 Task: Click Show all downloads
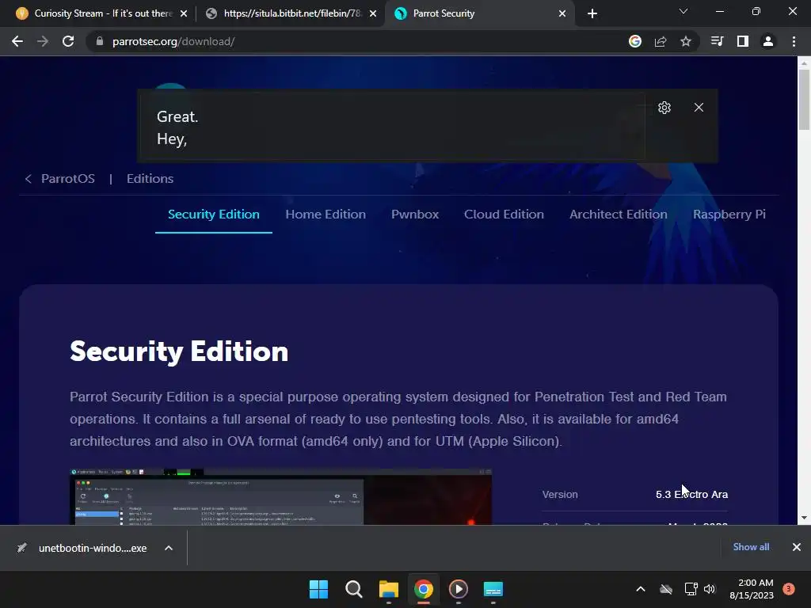point(751,547)
